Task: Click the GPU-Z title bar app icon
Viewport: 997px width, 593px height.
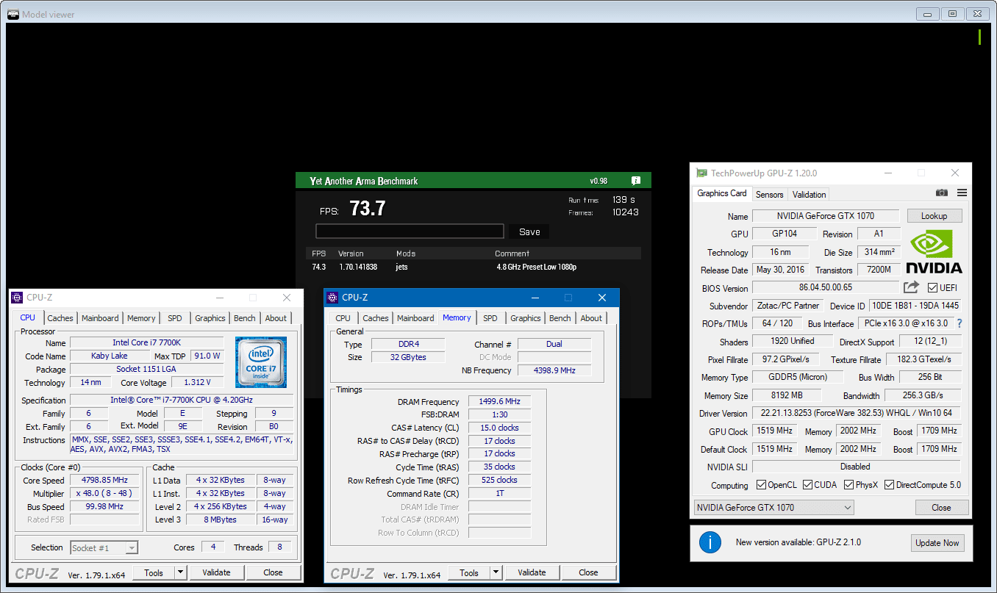Action: pyautogui.click(x=702, y=173)
